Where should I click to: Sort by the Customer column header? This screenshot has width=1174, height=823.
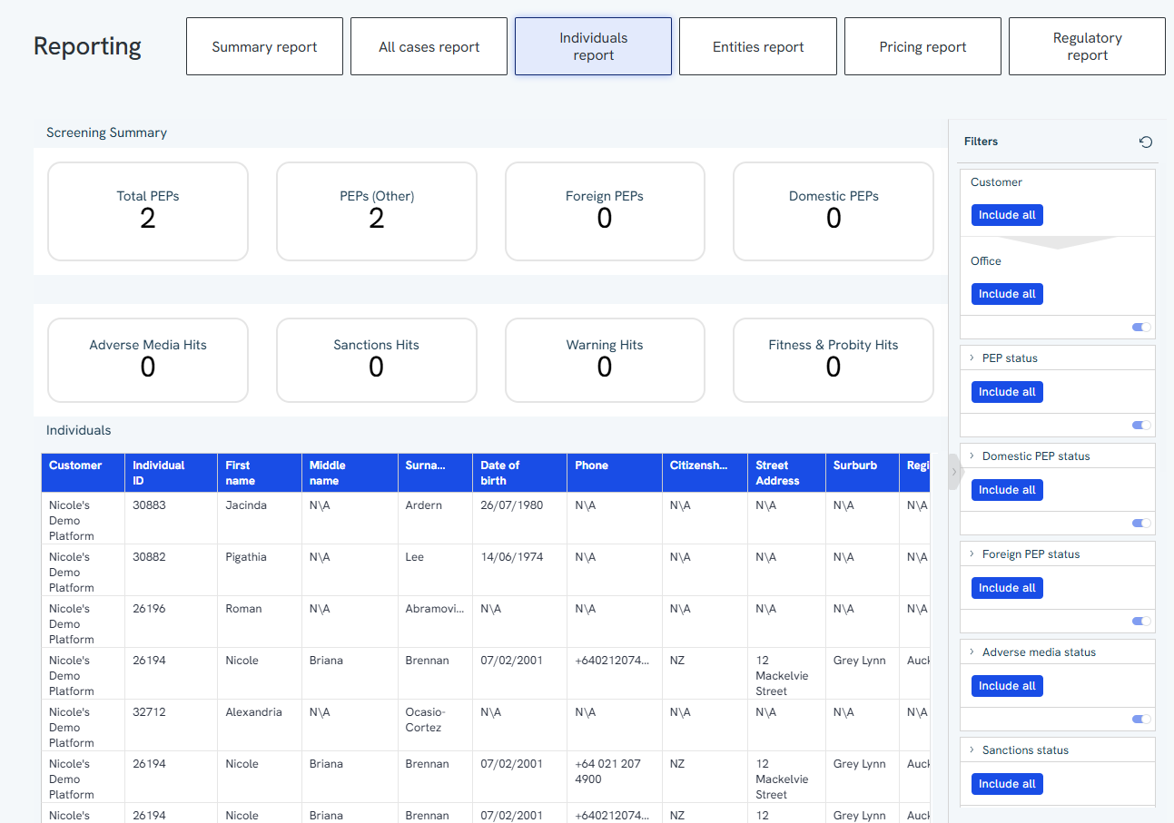[84, 473]
